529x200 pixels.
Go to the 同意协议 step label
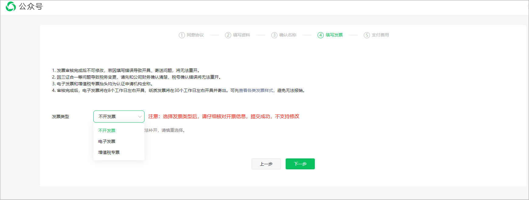coord(195,35)
